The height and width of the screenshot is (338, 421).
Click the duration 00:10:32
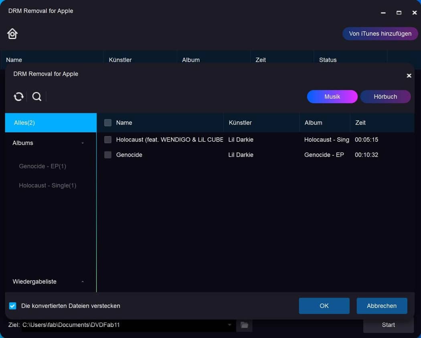pos(366,155)
